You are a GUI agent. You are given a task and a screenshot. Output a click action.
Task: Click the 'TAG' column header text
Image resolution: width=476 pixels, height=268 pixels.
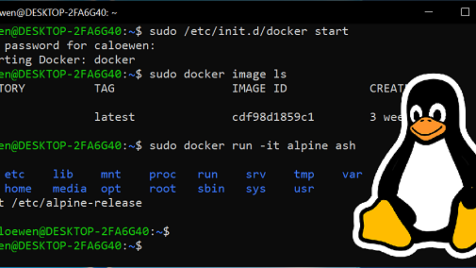click(104, 88)
